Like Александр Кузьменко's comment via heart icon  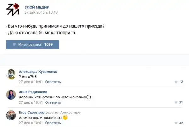click(176, 82)
